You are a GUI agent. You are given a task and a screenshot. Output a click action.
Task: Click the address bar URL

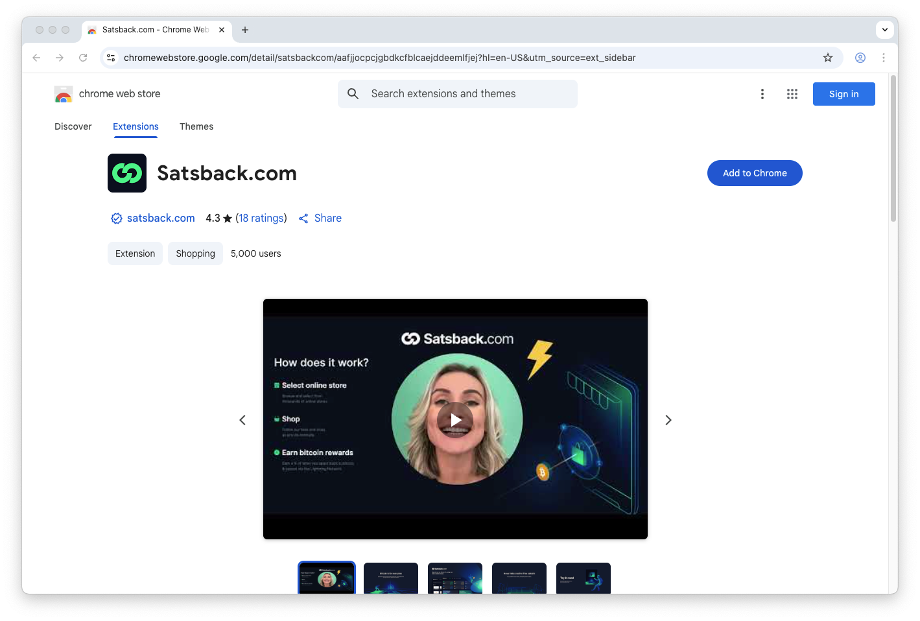pyautogui.click(x=379, y=58)
